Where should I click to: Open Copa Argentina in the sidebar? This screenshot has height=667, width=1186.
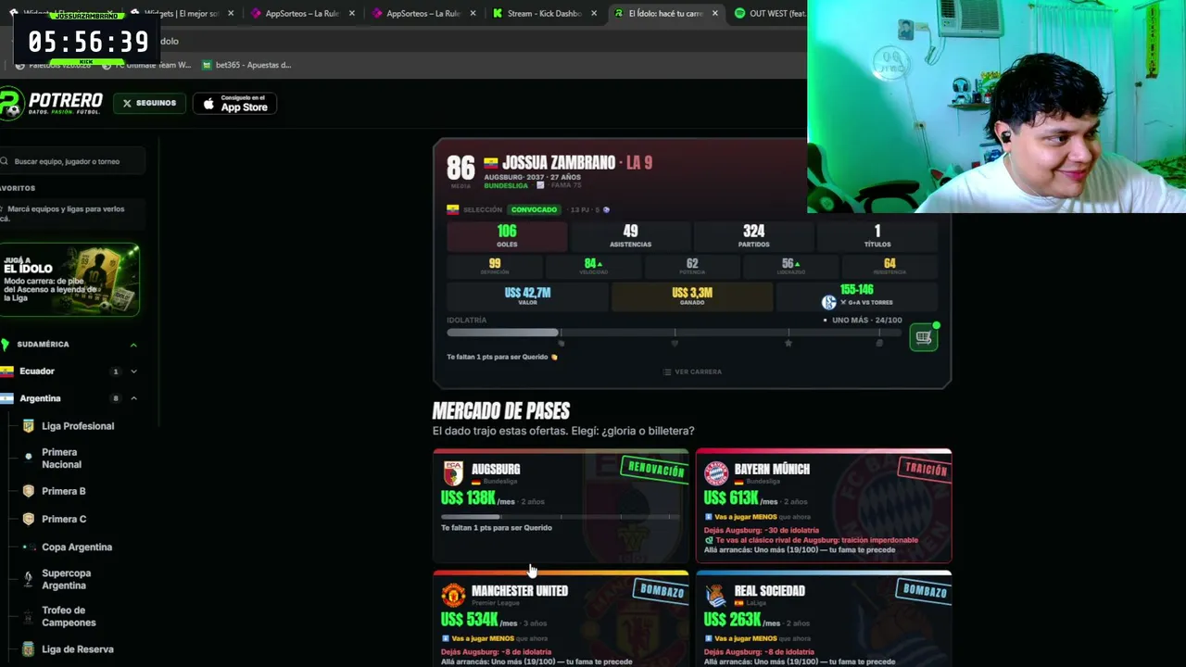(77, 547)
